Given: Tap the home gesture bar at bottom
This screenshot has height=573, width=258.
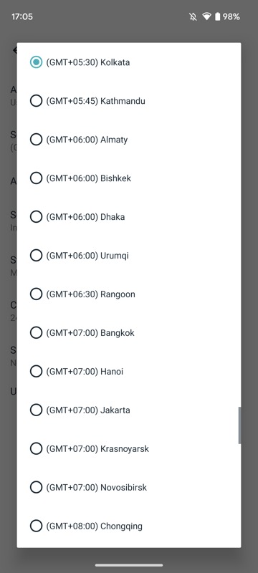Looking at the screenshot, I should point(129,565).
